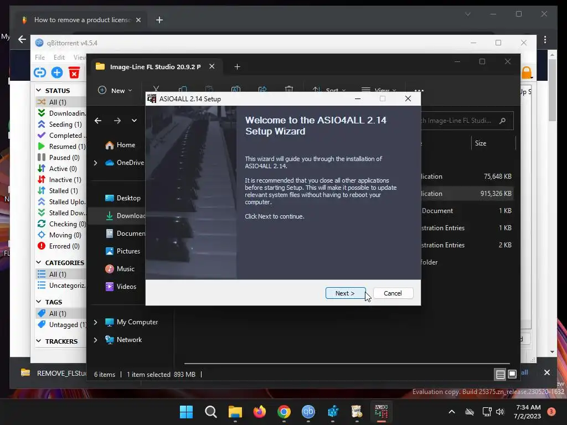Select Moving (0) status filter
The image size is (567, 425).
[x=61, y=235]
